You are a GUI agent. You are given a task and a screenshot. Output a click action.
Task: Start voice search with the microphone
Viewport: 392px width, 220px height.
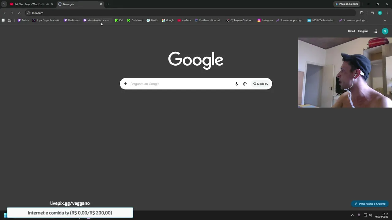pyautogui.click(x=236, y=84)
